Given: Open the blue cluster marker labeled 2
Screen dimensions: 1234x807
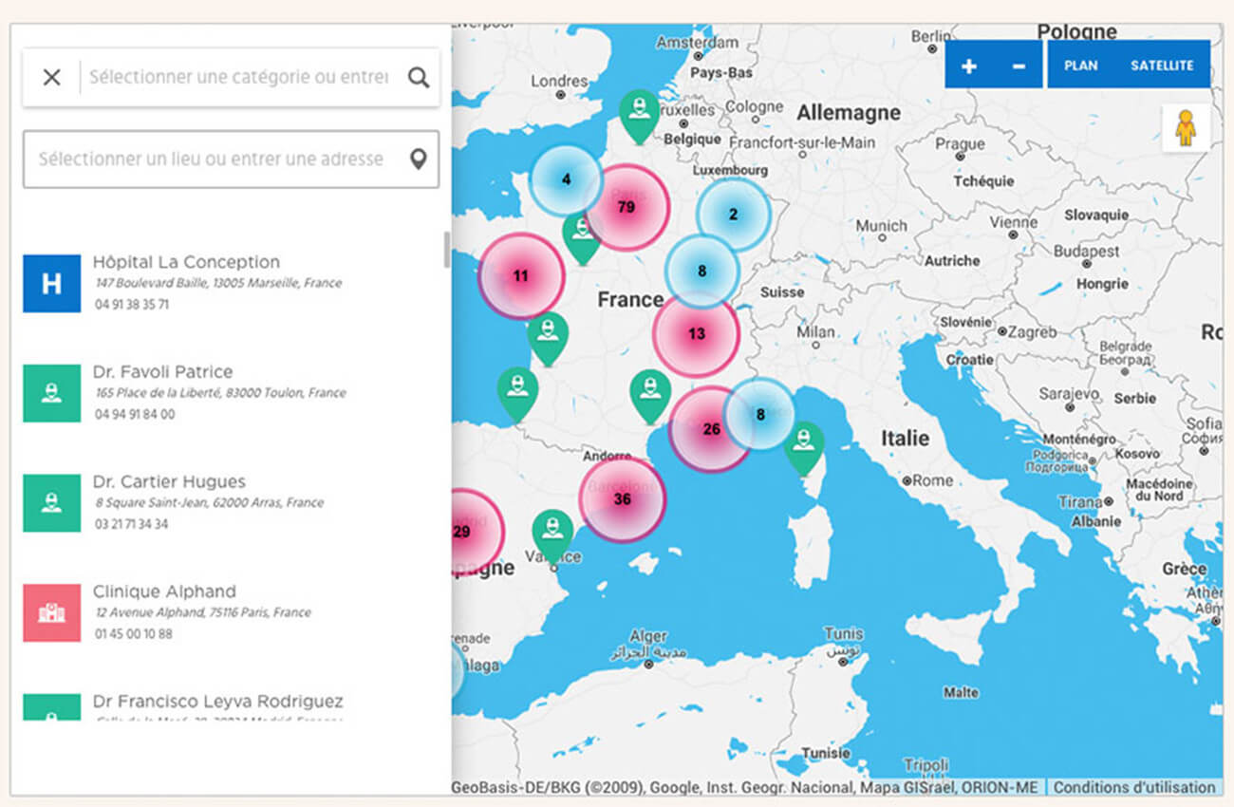Looking at the screenshot, I should pyautogui.click(x=733, y=215).
